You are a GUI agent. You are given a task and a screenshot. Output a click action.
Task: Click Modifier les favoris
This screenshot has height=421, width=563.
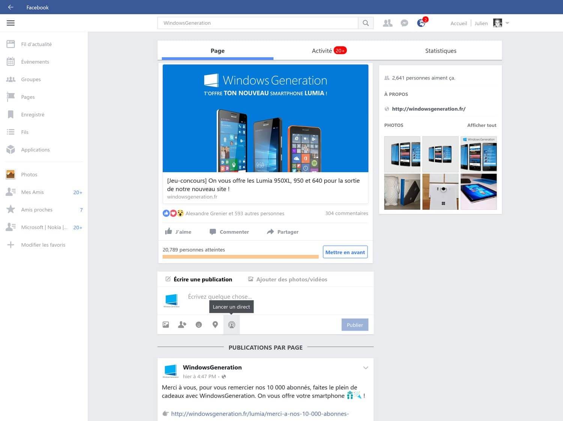[x=44, y=245]
